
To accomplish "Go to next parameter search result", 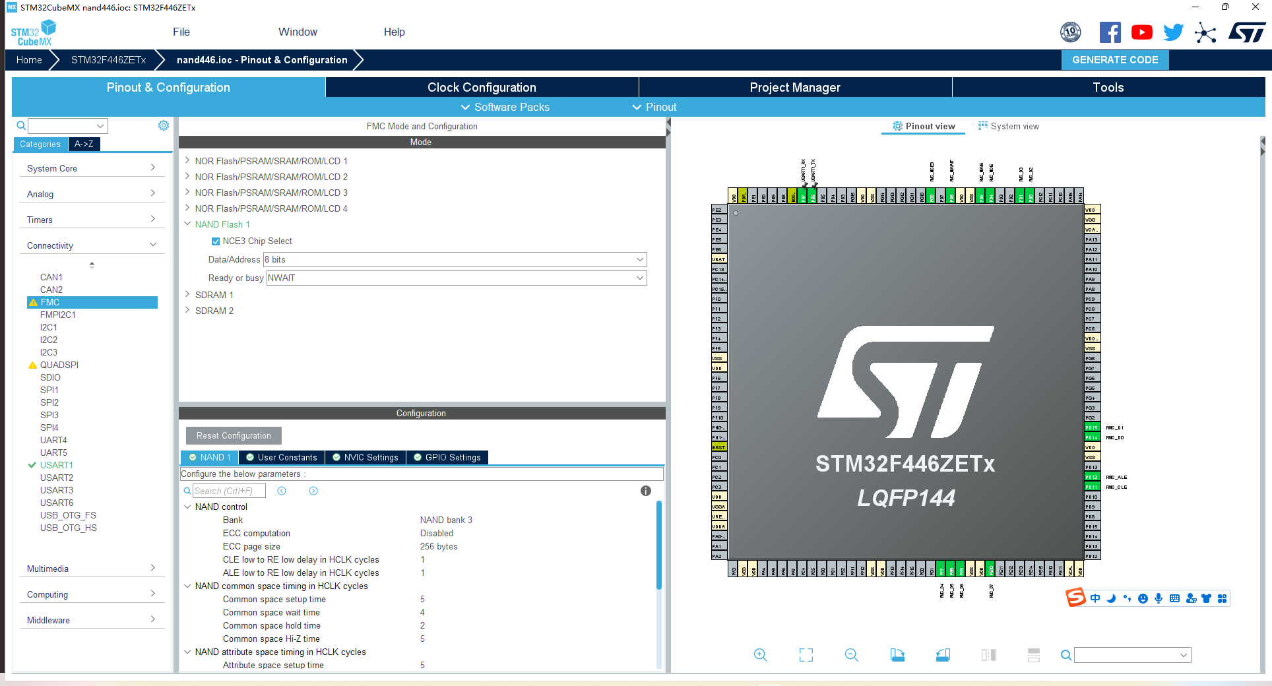I will (x=313, y=491).
